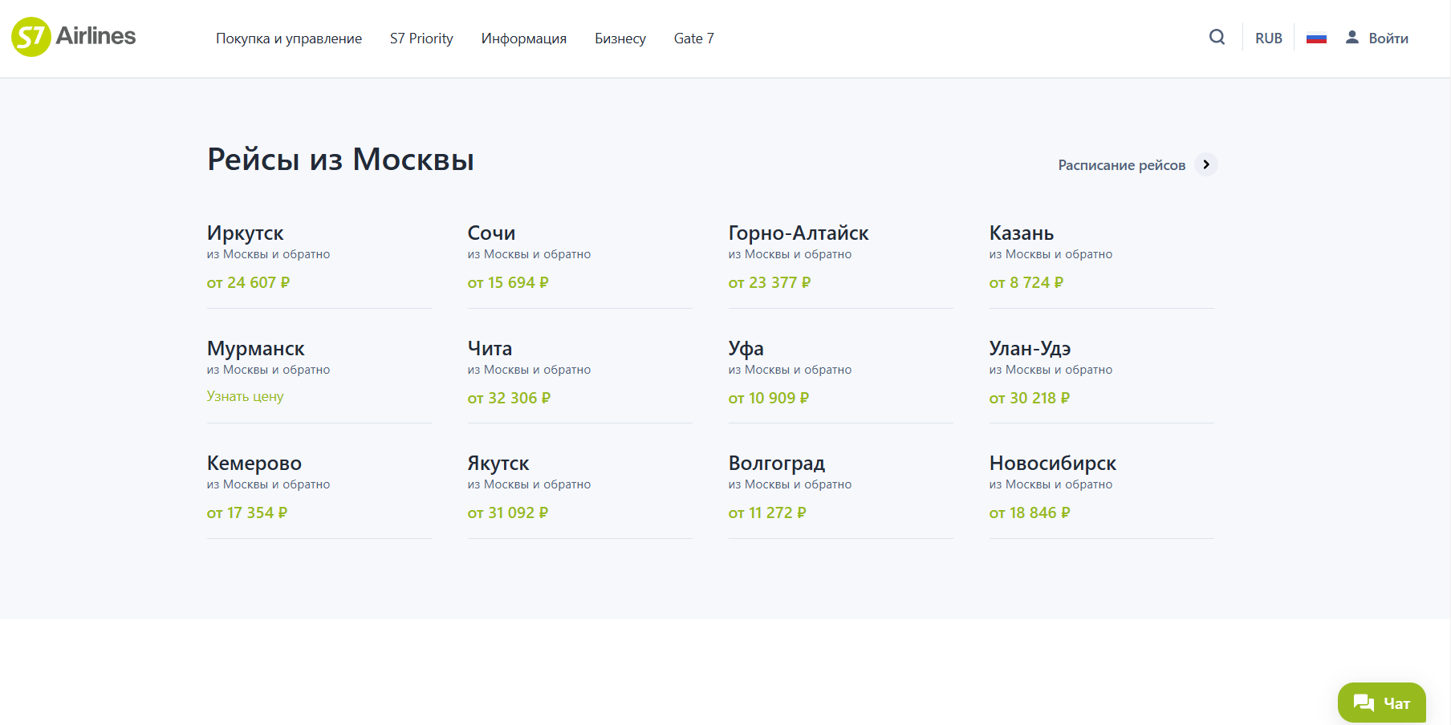Click из Москвы и обратно under Иркутск
The image size is (1451, 725).
[x=268, y=254]
